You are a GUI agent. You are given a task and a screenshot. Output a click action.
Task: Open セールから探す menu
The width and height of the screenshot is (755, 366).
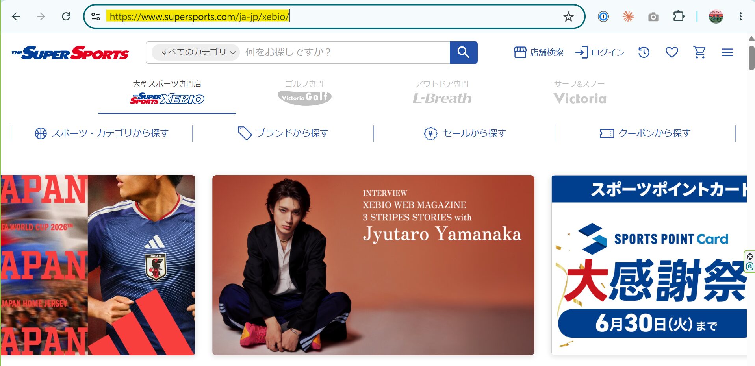pyautogui.click(x=464, y=133)
